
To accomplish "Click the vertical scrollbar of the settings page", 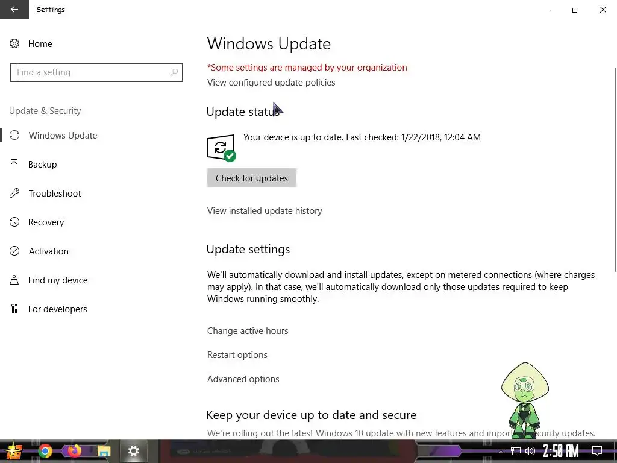I will pyautogui.click(x=615, y=169).
